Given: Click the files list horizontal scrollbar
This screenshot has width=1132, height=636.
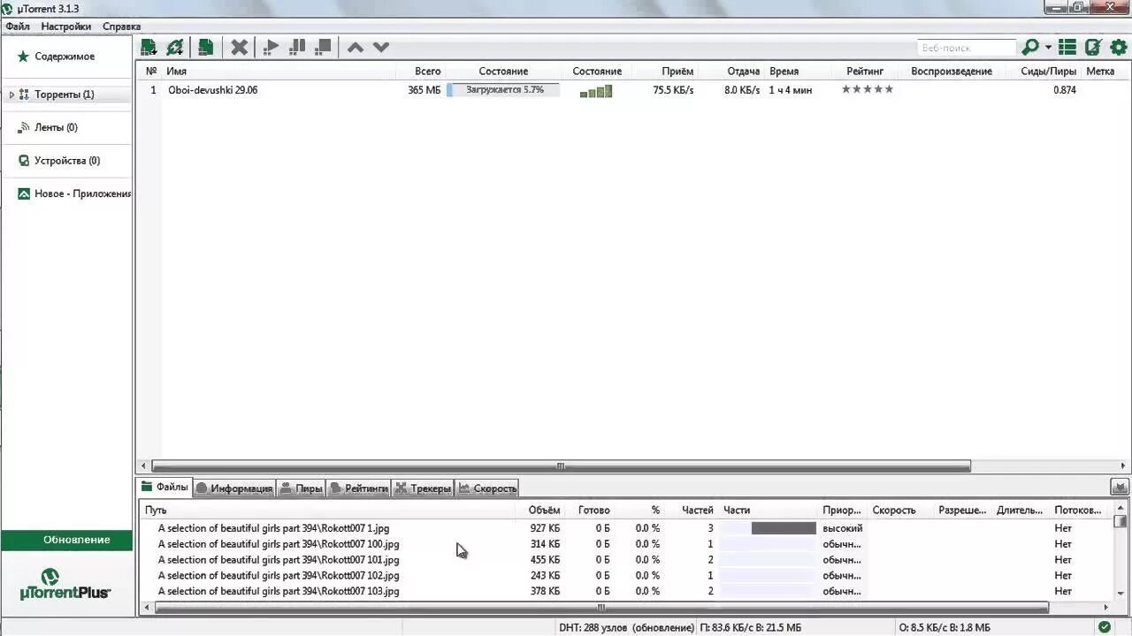Looking at the screenshot, I should 601,608.
